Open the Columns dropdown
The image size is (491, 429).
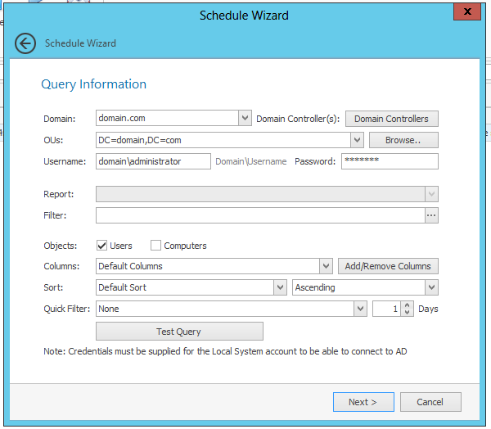pyautogui.click(x=325, y=266)
